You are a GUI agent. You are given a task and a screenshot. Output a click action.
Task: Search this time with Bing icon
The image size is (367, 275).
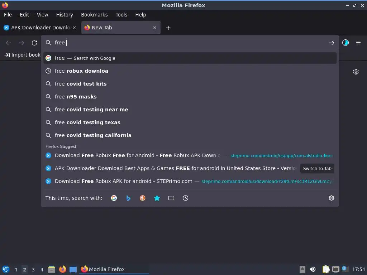tap(128, 198)
